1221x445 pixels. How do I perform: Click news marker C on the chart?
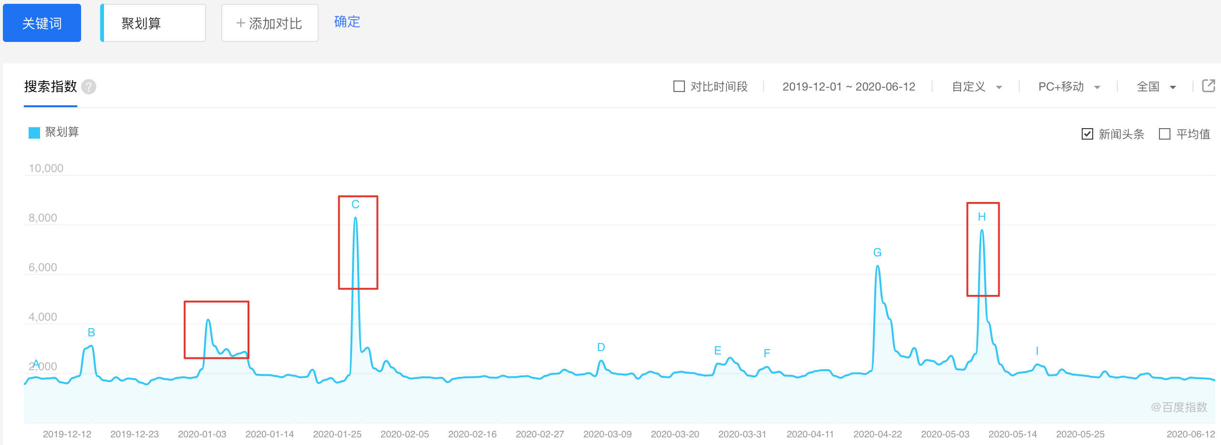tap(355, 204)
